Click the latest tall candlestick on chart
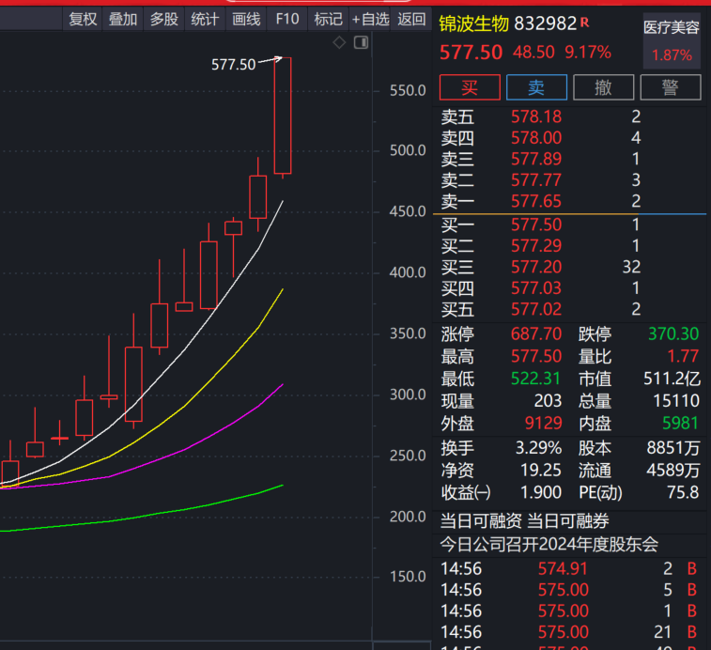The height and width of the screenshot is (650, 711). coord(283,116)
